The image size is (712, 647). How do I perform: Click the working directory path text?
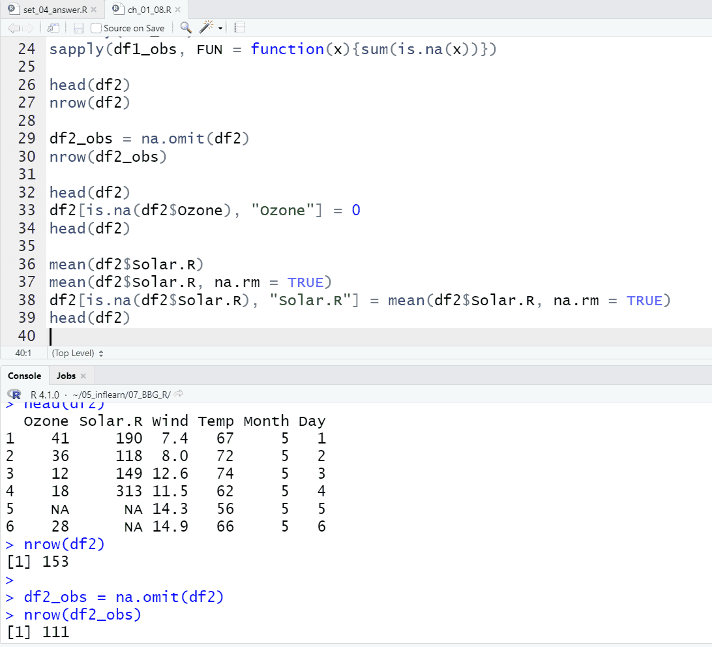121,395
